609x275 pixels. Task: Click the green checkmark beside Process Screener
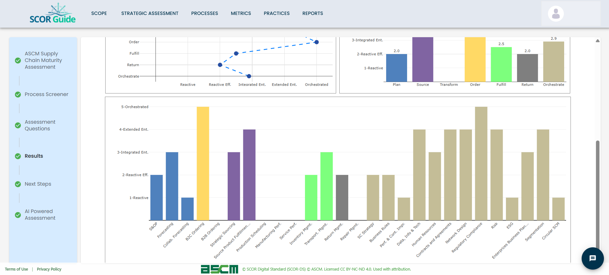coord(18,94)
